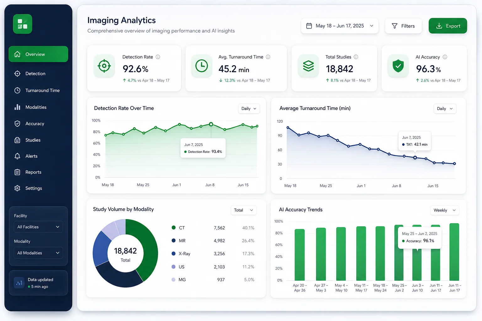
Task: Click the info icon beside Avg. Turnaround Time
Action: pyautogui.click(x=268, y=57)
